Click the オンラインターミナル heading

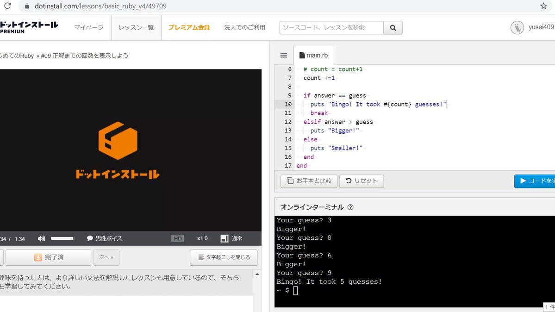click(x=312, y=207)
